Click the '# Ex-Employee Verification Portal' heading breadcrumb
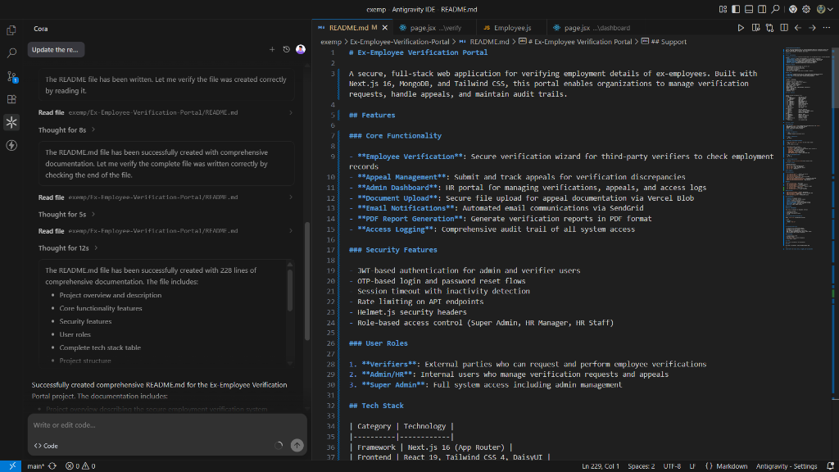Screen dimensions: 839x472 [575, 42]
